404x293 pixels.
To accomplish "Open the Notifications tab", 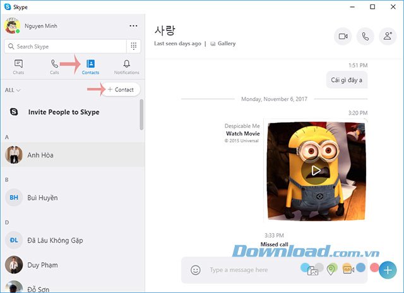I will click(x=126, y=67).
